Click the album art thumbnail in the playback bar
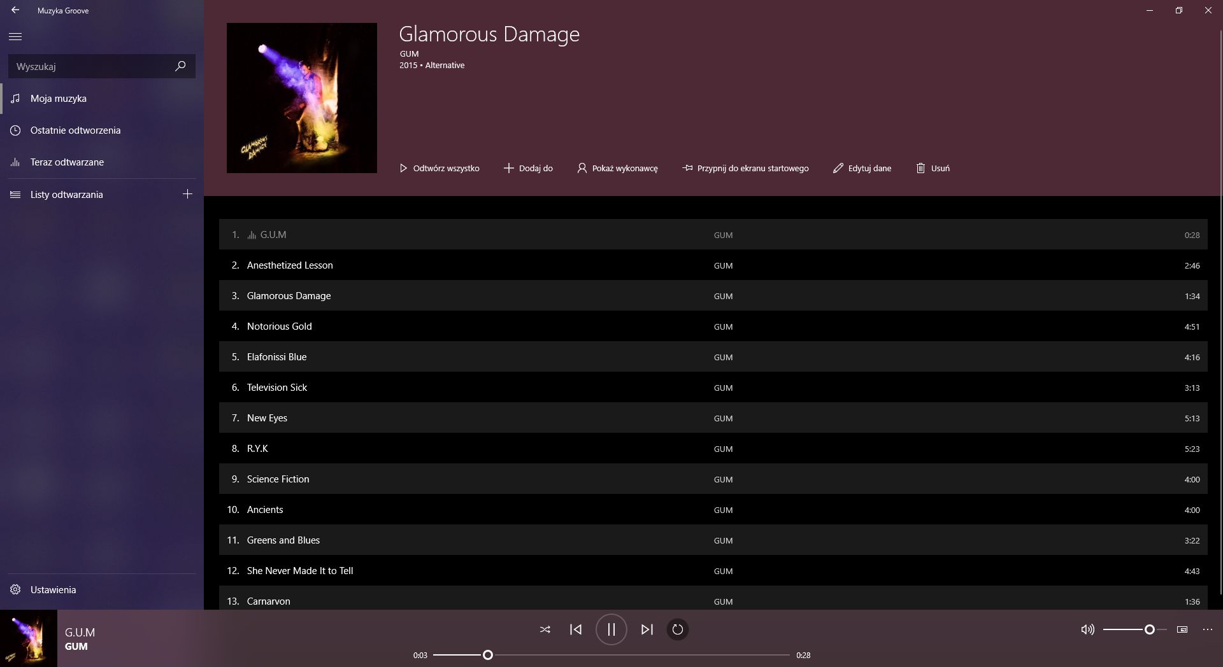 [28, 639]
